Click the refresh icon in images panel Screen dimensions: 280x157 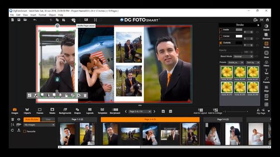point(12,130)
